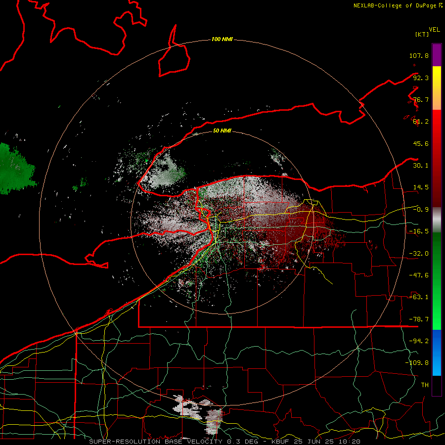Click the large green velocity patch at left edge

click(16, 170)
